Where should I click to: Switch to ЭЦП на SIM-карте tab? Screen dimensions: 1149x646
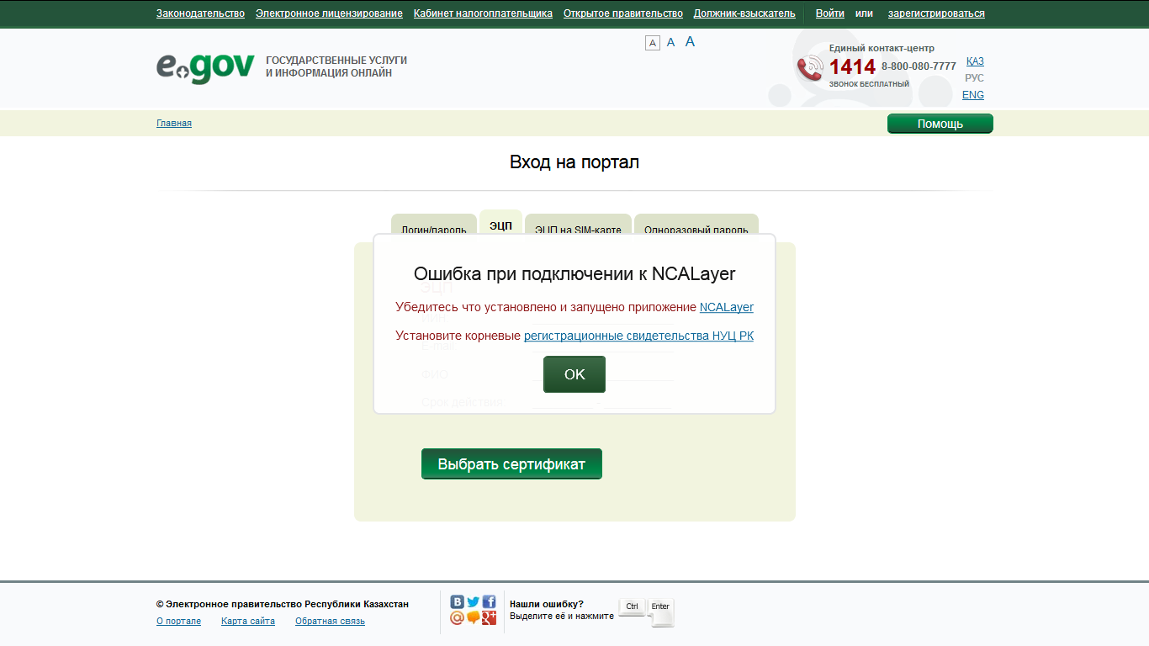(578, 225)
